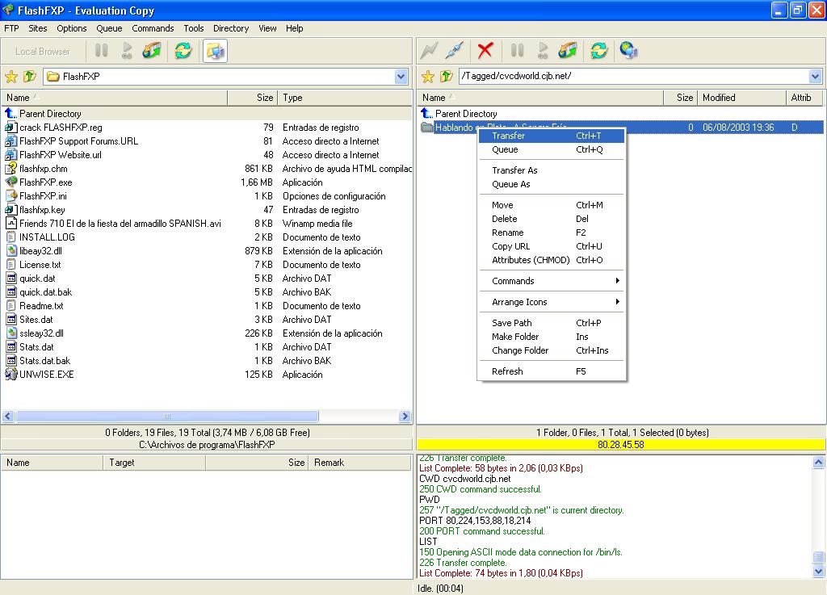Click the Hablando folder icon in remote pane
The height and width of the screenshot is (595, 827).
[x=426, y=127]
